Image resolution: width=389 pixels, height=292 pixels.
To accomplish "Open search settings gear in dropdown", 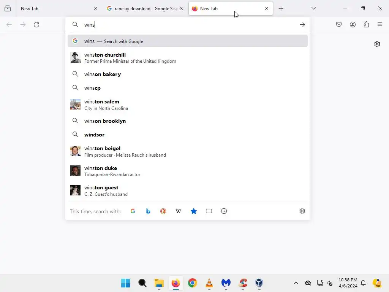I will point(302,211).
